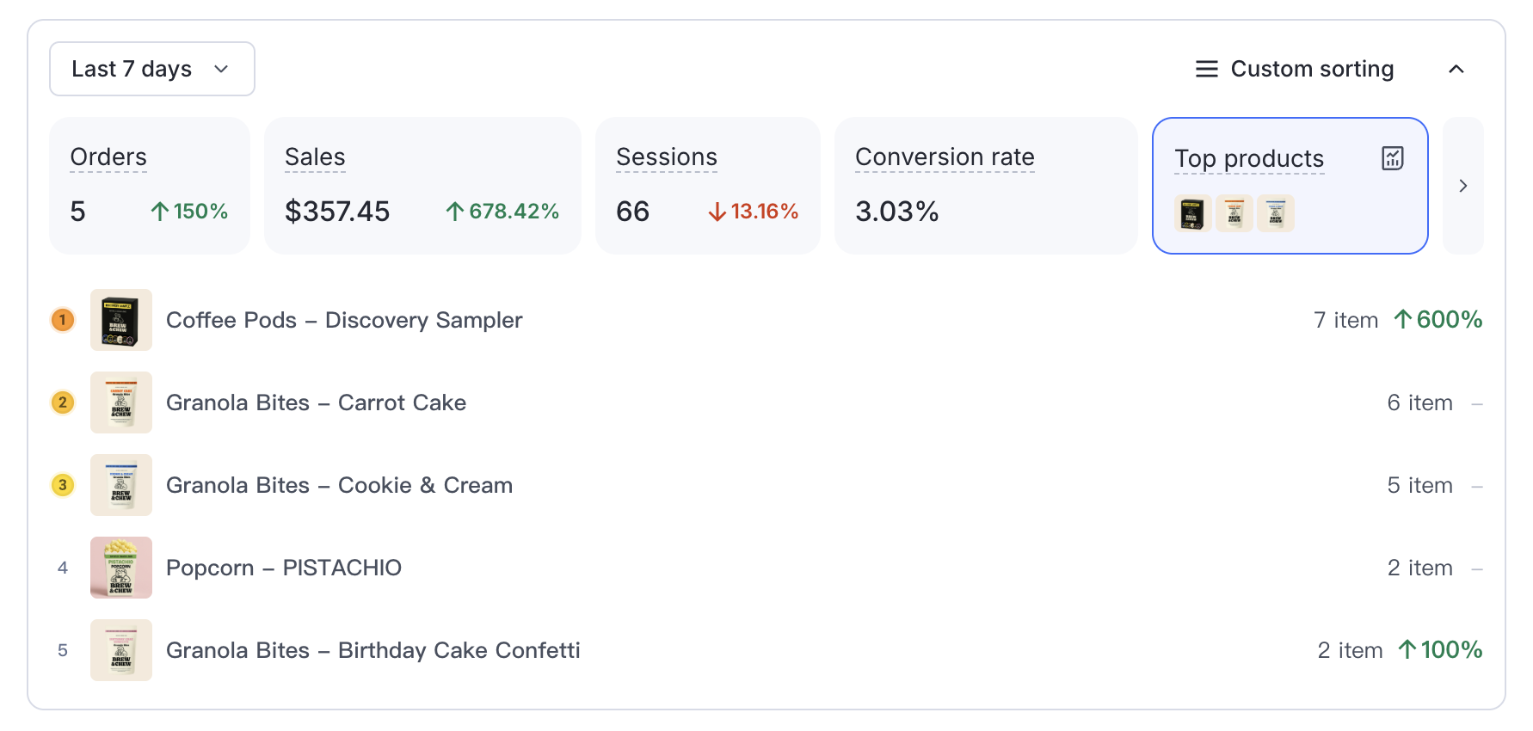This screenshot has height=731, width=1533.
Task: Open Granola Bites – Birthday Cake Confetti
Action: tap(372, 650)
